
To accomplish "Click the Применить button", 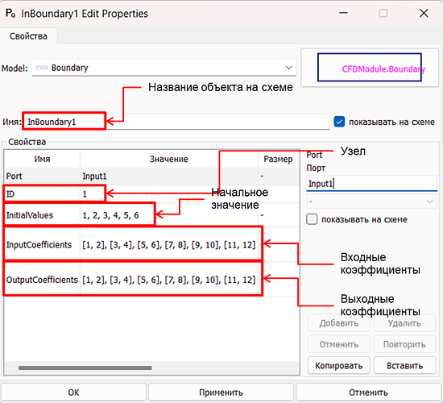I will click(x=221, y=393).
